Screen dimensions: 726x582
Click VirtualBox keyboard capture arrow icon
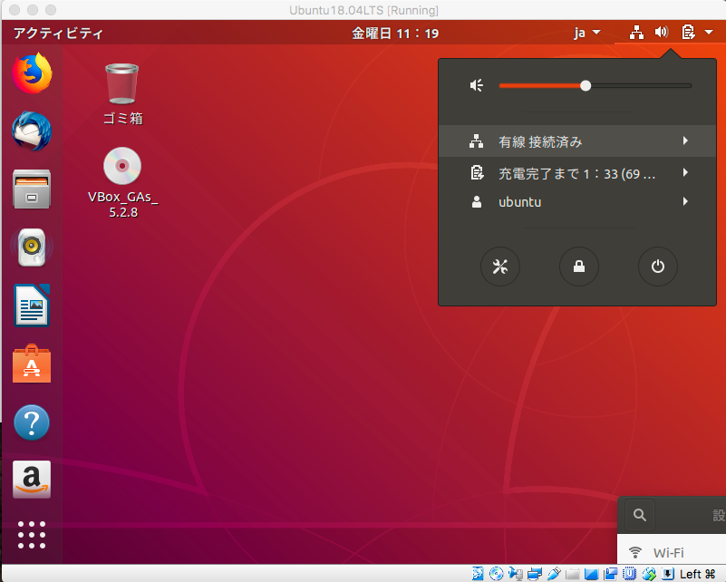pyautogui.click(x=668, y=573)
